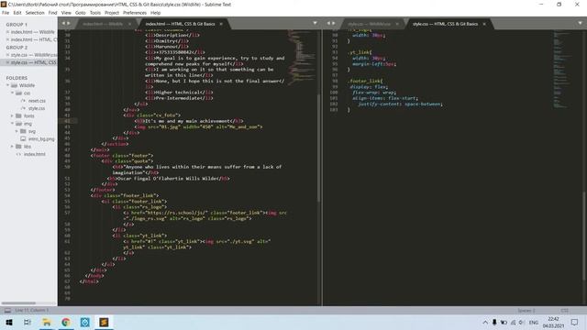
Task: Close index.html — HTML in Group 1 sidebar
Action: pos(7,39)
